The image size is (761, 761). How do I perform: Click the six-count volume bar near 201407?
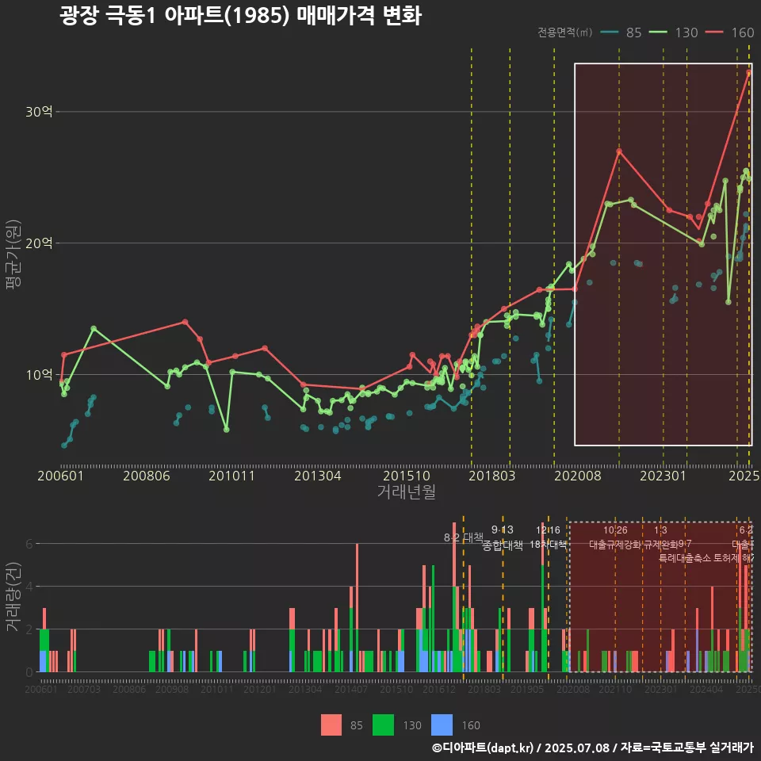pos(358,608)
